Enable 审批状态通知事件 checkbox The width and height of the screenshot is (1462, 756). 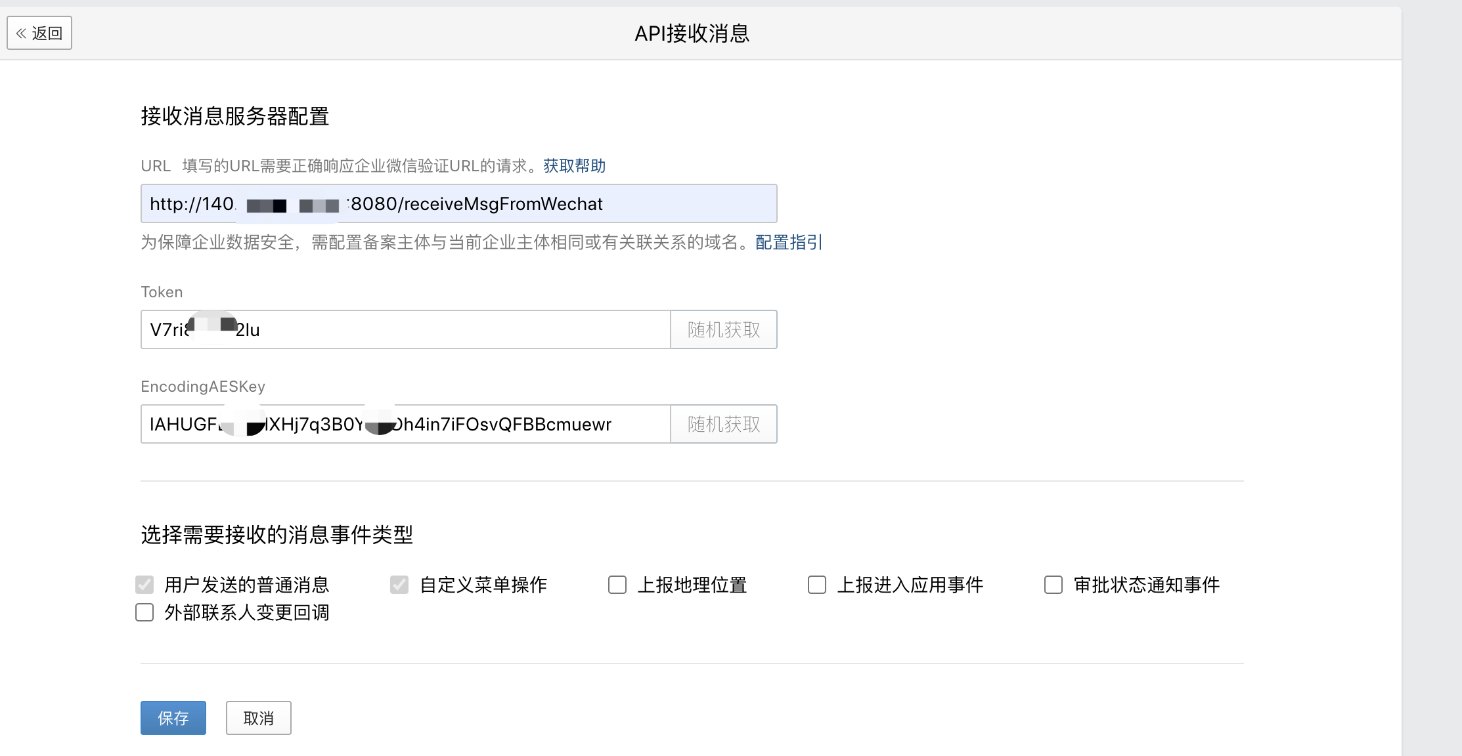pyautogui.click(x=1053, y=584)
